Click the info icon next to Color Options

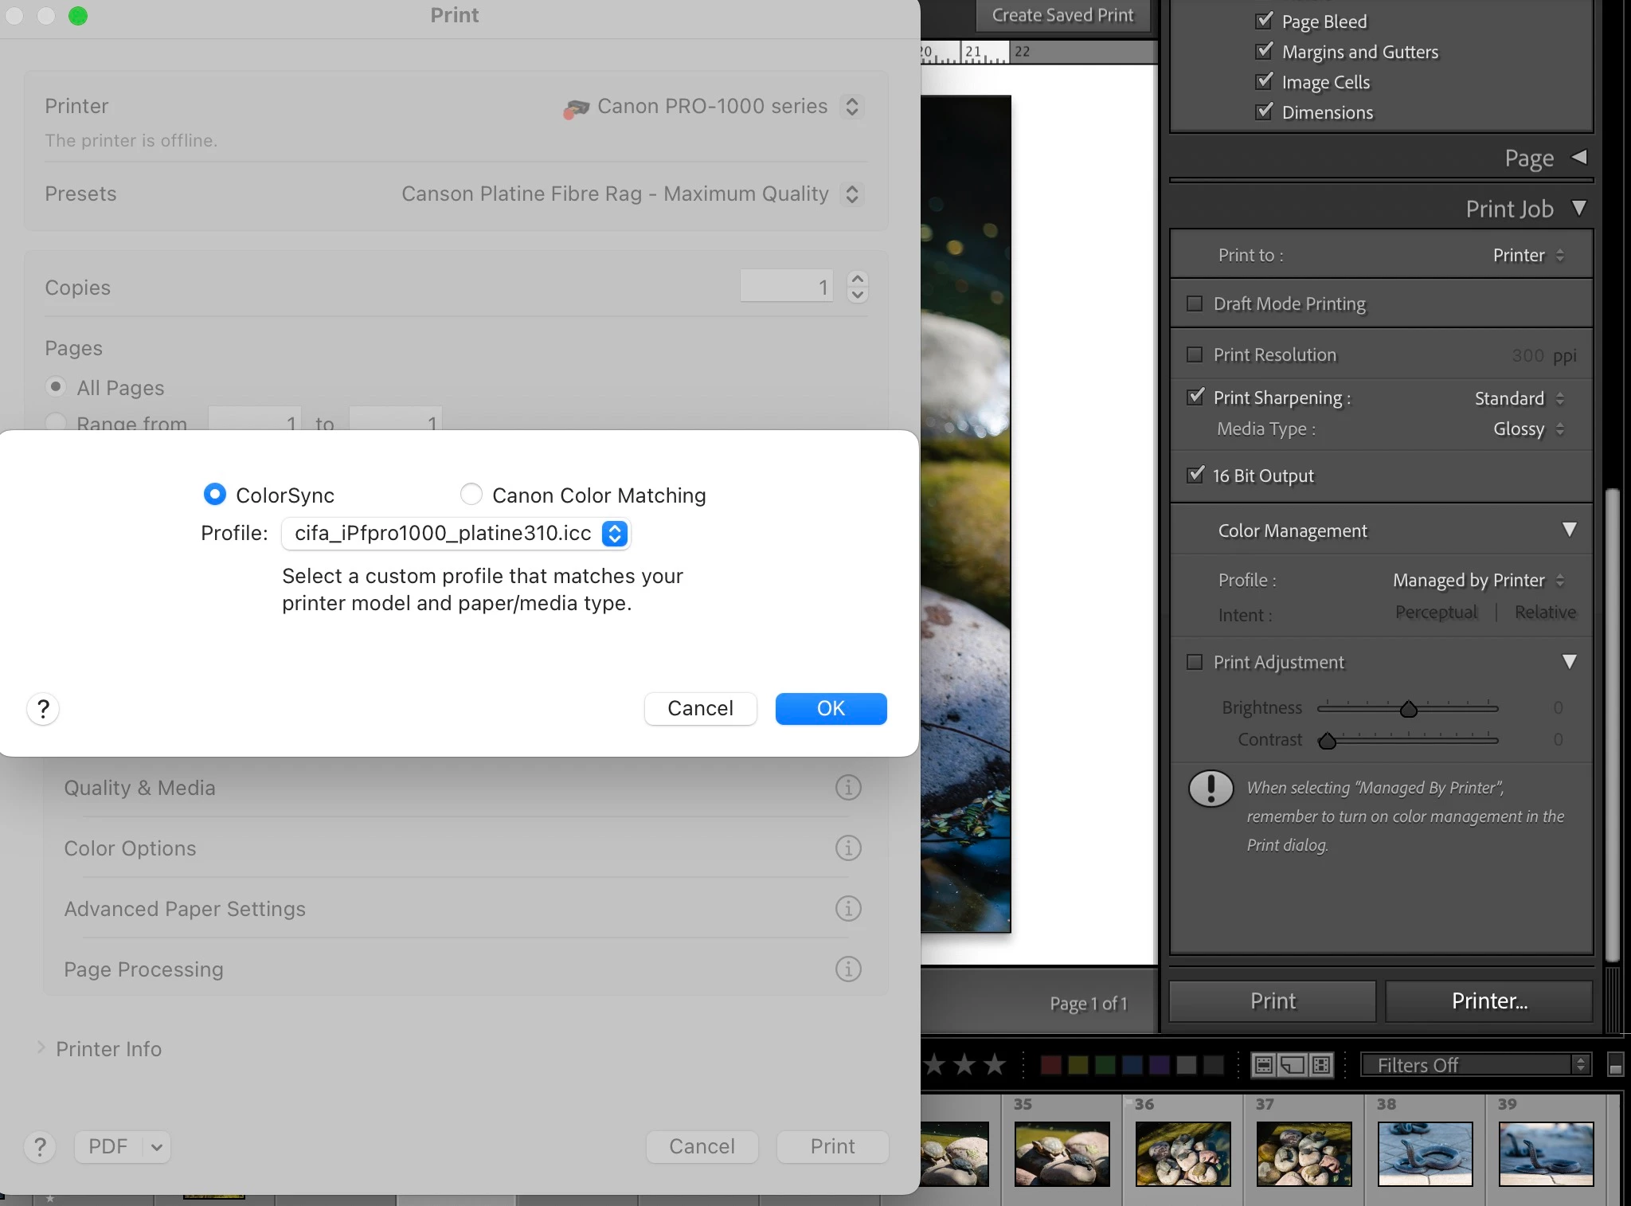[848, 848]
